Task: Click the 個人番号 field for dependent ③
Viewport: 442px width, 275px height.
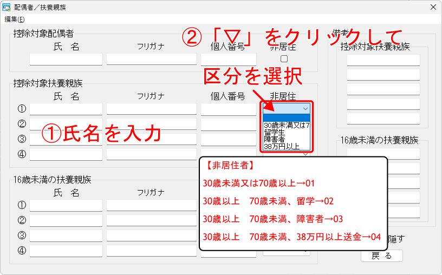Action: click(x=228, y=139)
